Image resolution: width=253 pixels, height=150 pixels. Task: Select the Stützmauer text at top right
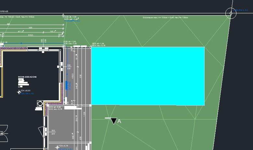tap(165, 18)
